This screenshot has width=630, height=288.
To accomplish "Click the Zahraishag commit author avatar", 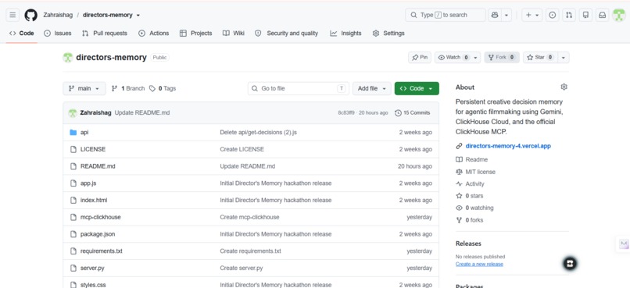I will point(73,112).
